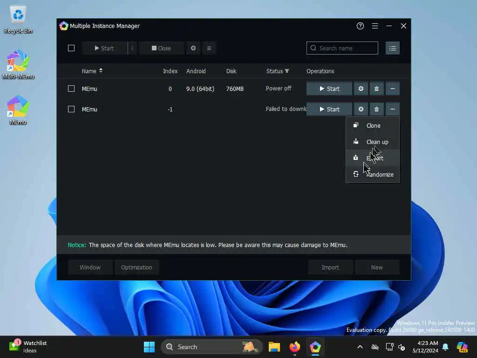Viewport: 477px width, 358px height.
Task: Click MEmu manager taskbar icon
Action: click(315, 347)
